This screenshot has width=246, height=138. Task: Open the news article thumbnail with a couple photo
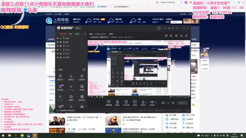point(57,121)
